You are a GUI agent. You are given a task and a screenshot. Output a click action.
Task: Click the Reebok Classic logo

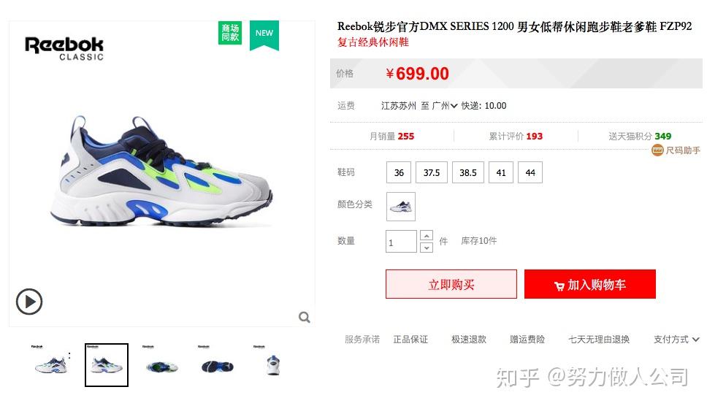click(64, 48)
